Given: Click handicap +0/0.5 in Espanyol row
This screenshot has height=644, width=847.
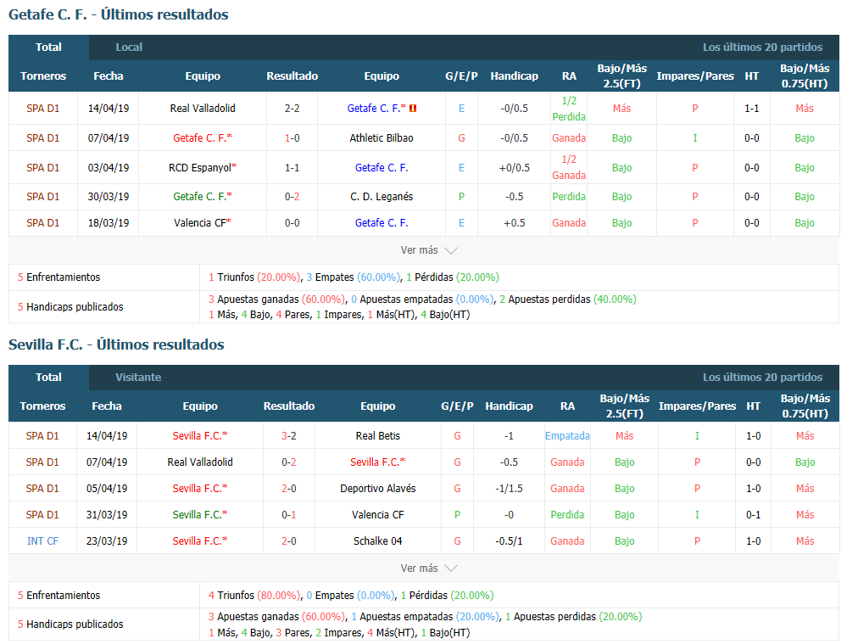Looking at the screenshot, I should point(515,168).
